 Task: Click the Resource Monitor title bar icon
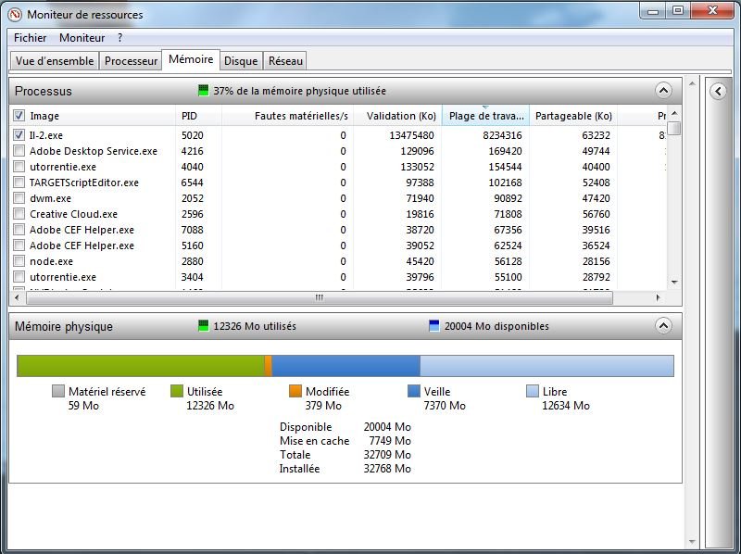14,14
